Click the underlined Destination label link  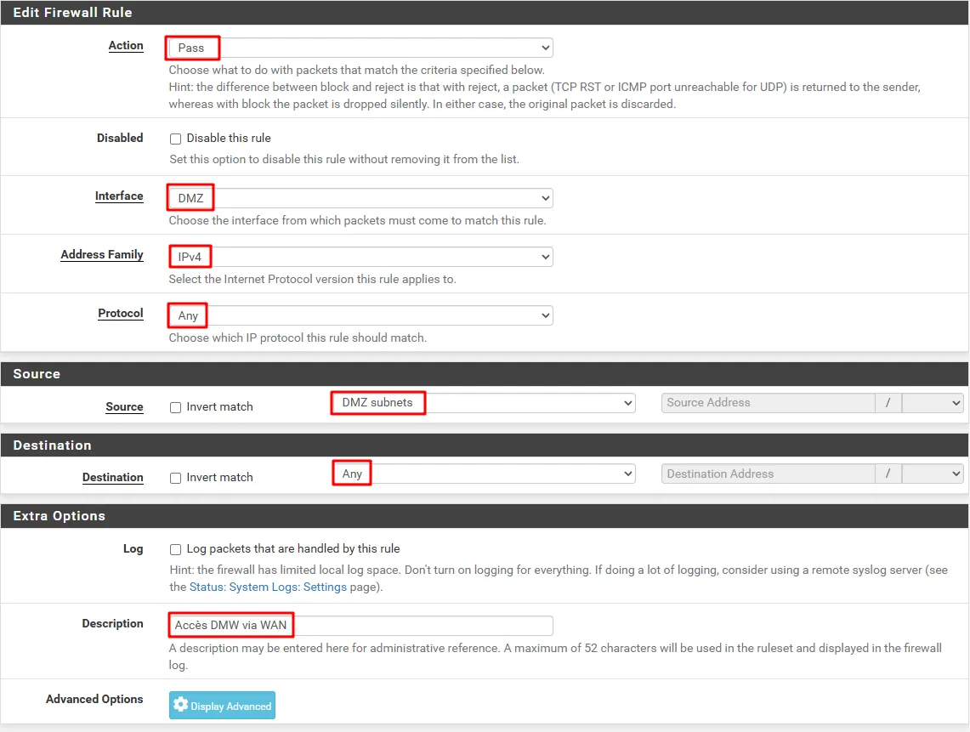[112, 477]
